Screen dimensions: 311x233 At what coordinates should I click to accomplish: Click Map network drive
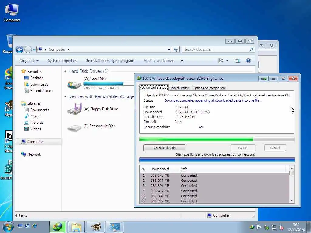tap(158, 61)
